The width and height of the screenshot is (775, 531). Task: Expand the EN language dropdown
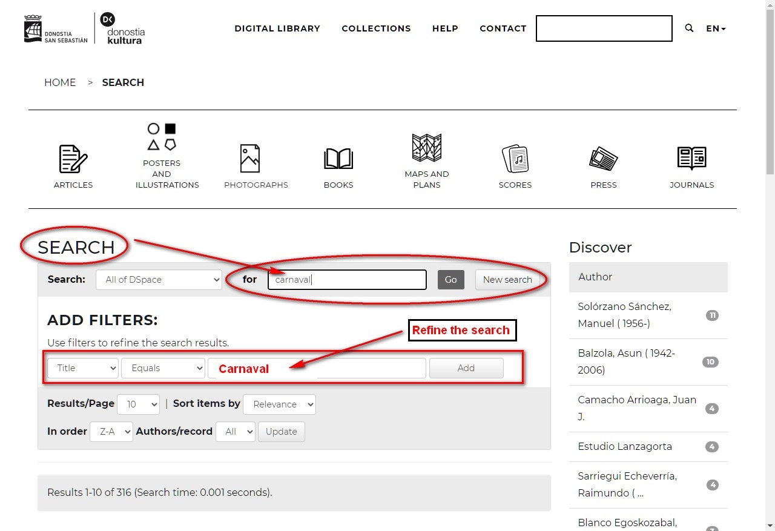point(716,28)
